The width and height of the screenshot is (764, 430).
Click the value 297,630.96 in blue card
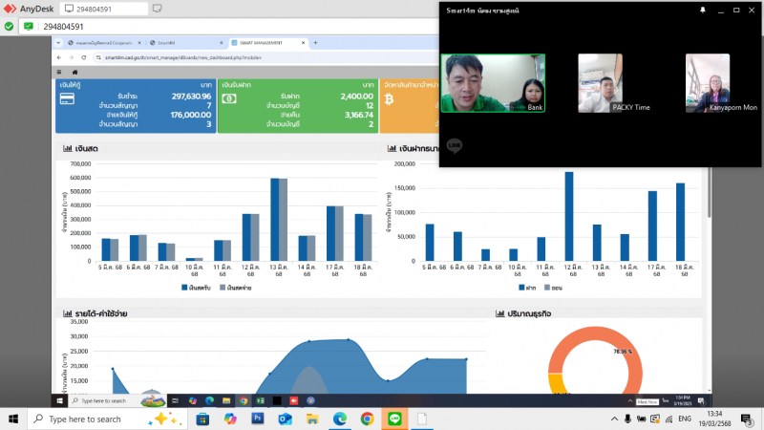[191, 97]
